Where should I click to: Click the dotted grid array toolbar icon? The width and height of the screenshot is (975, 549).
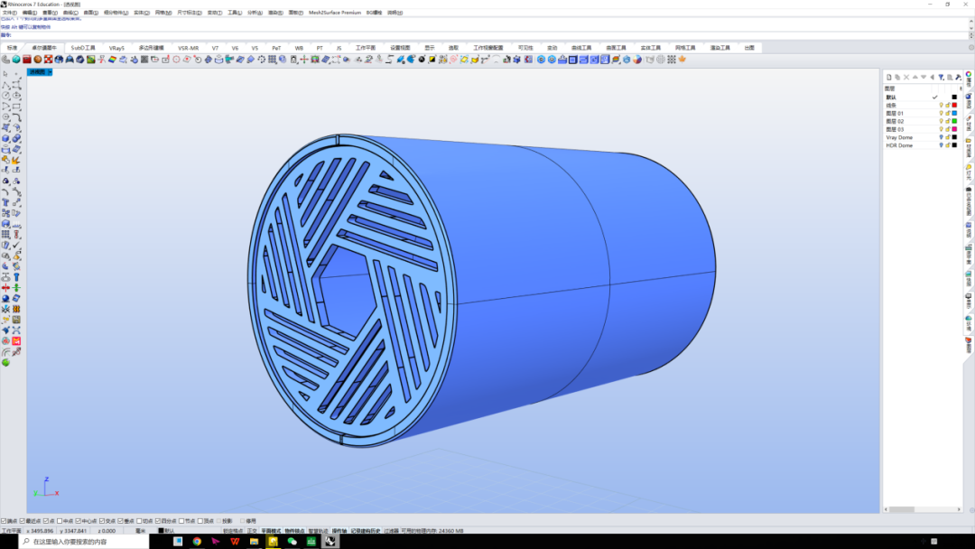coord(672,60)
